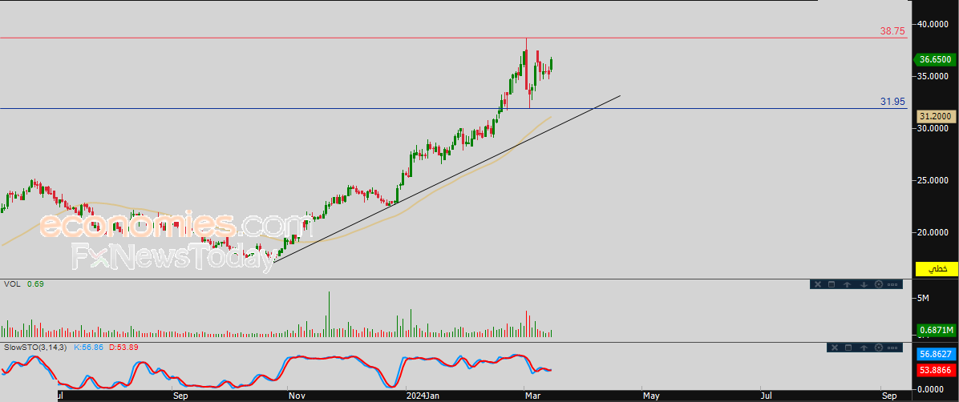Move the VOL panel up
Viewport: 959px width, 402px height.
point(847,284)
